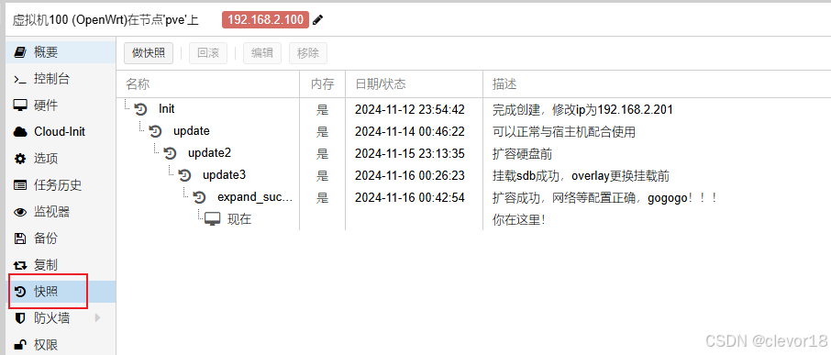Viewport: 831px width, 355px height.
Task: Click date 2024-11-15 23:13:35
Action: coord(410,154)
